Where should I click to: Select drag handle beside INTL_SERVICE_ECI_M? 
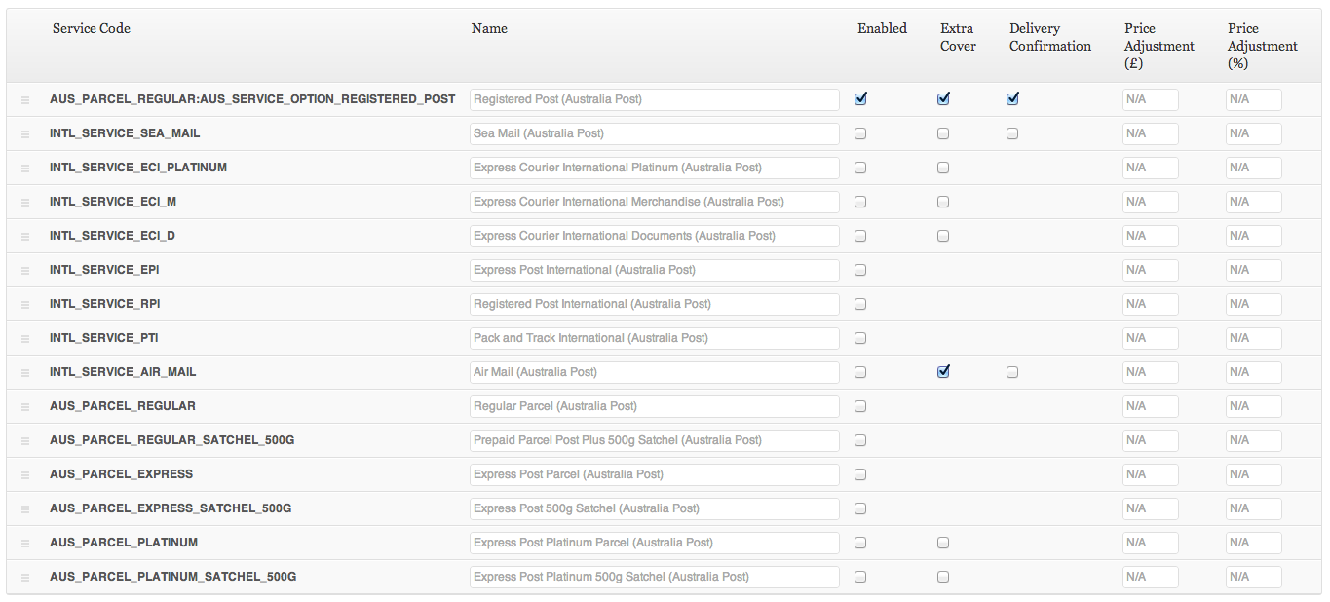pyautogui.click(x=25, y=203)
